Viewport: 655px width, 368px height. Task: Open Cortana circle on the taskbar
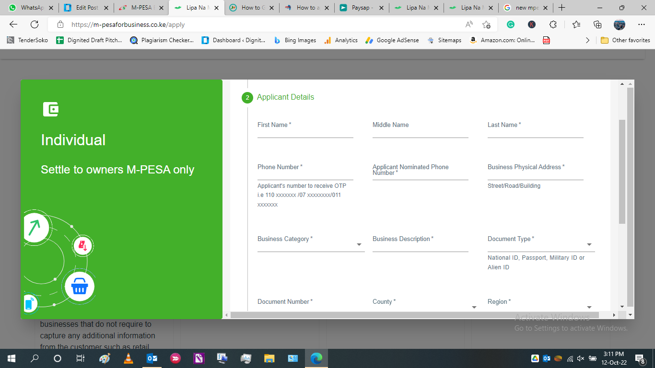tap(58, 358)
